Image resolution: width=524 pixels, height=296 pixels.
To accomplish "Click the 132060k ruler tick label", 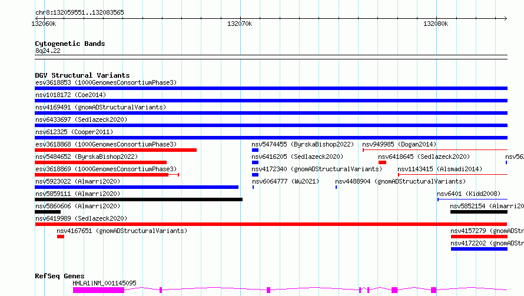I will click(x=44, y=24).
